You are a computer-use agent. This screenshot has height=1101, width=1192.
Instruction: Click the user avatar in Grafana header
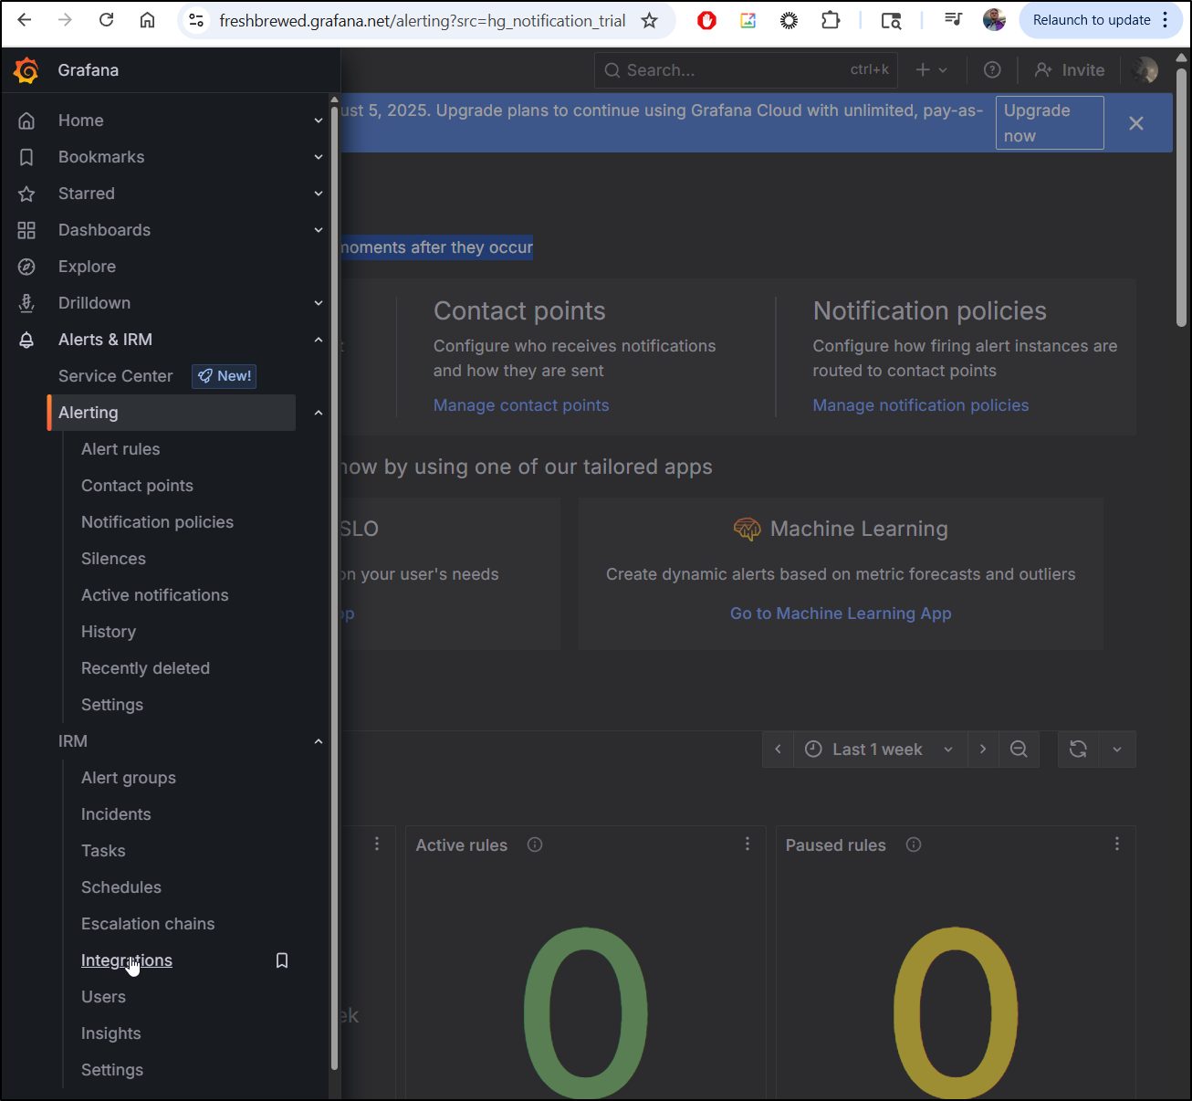1144,70
